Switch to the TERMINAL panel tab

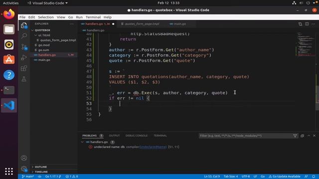point(160,136)
